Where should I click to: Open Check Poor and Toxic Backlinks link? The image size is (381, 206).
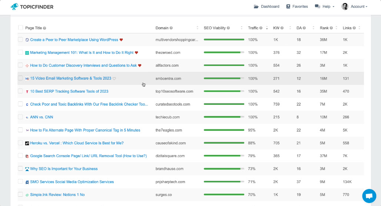[x=89, y=104]
